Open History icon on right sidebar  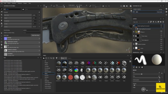166,15
